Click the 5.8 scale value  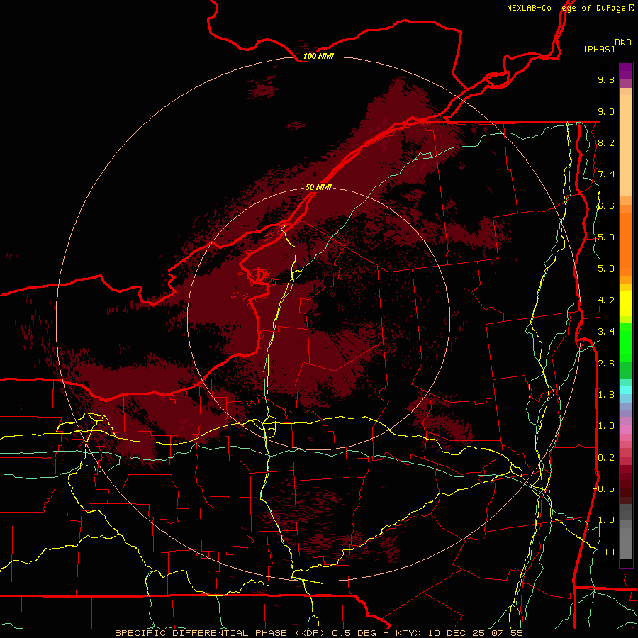click(x=606, y=237)
